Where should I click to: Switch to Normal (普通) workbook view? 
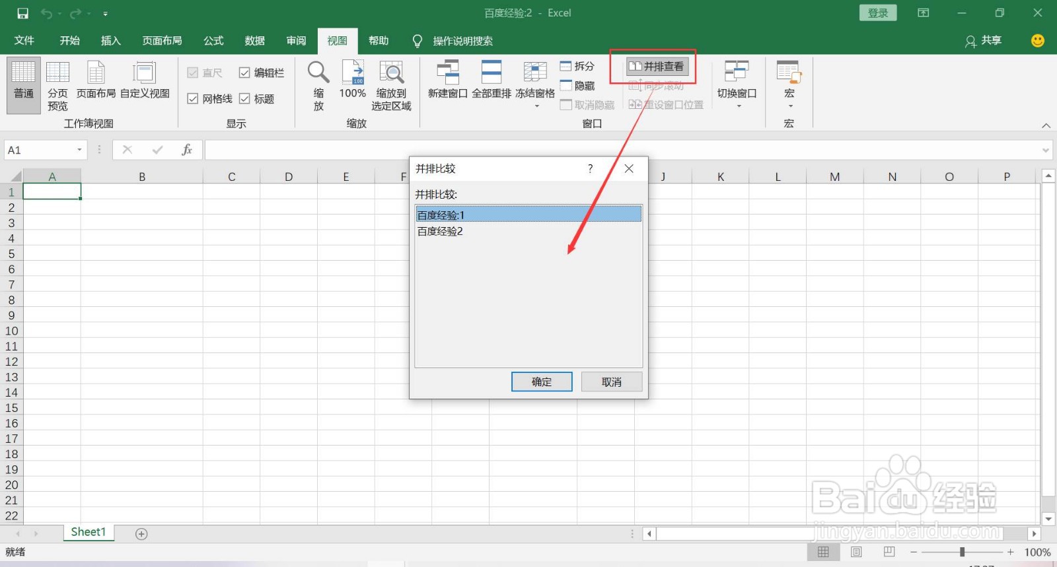(x=24, y=85)
